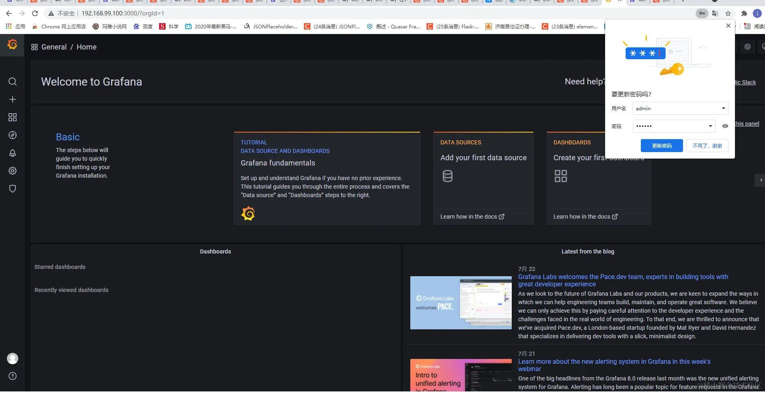
Task: Click the user avatar in the sidebar
Action: pyautogui.click(x=13, y=359)
